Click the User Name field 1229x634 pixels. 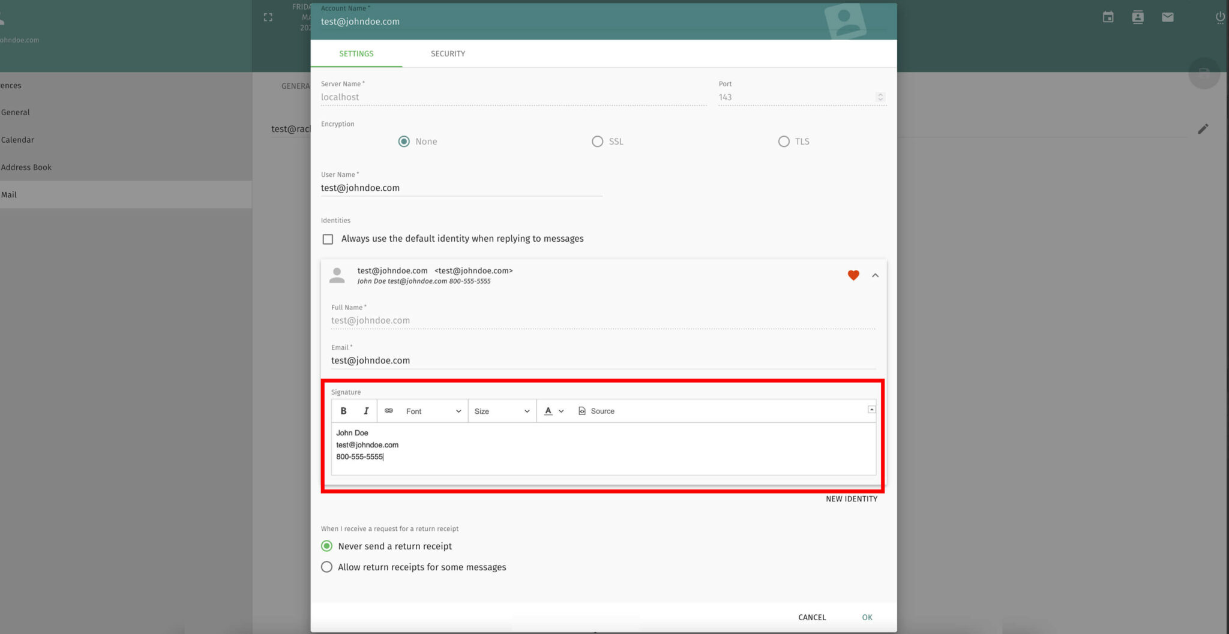[461, 188]
